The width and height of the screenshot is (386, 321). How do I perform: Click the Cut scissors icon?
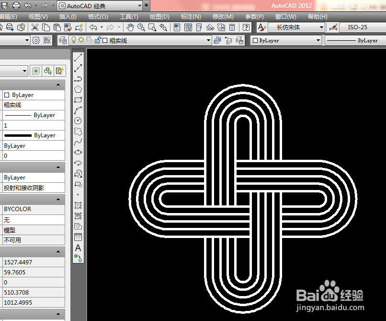tap(35, 27)
